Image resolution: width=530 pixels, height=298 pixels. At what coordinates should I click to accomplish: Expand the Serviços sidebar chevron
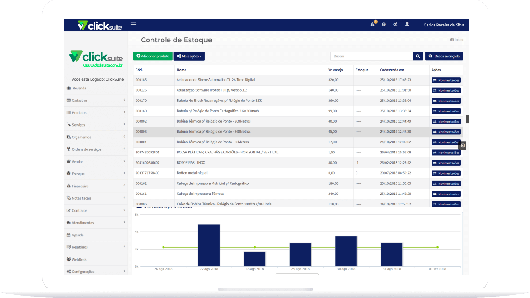pyautogui.click(x=125, y=125)
